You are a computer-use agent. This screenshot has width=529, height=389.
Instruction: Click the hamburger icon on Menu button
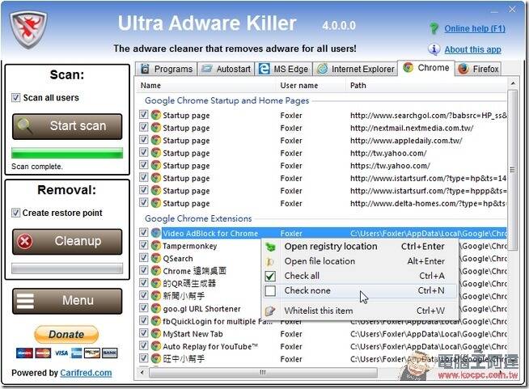click(25, 301)
